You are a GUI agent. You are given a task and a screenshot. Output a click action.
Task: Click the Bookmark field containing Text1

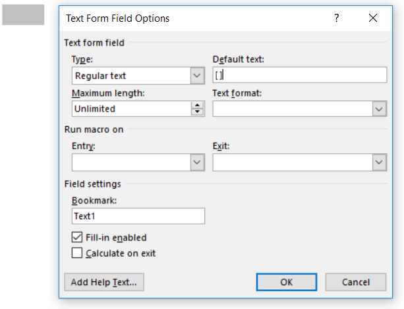click(138, 216)
